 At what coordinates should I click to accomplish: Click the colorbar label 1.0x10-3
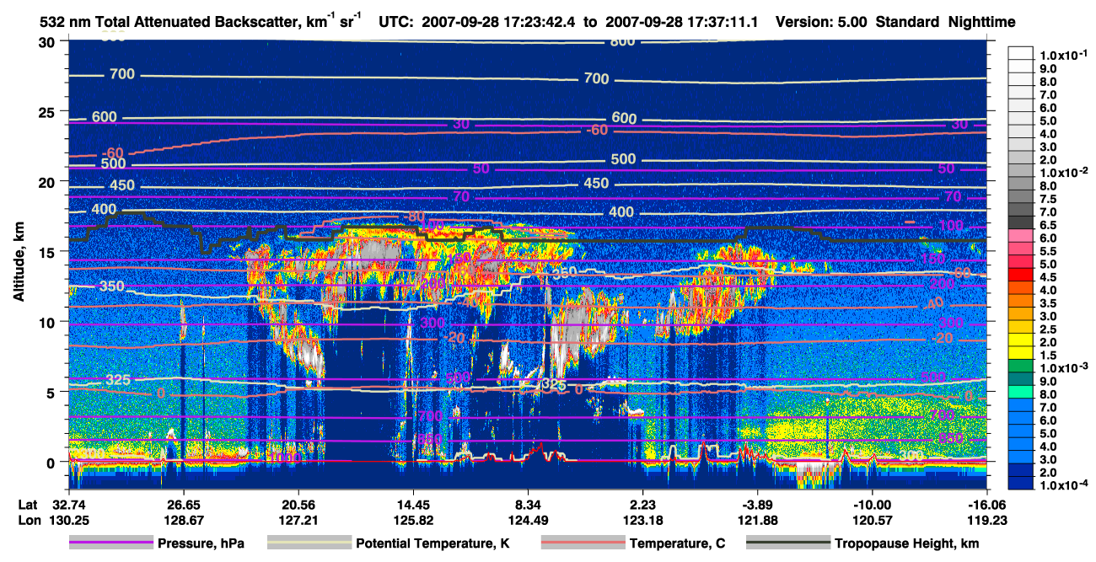pyautogui.click(x=1062, y=367)
